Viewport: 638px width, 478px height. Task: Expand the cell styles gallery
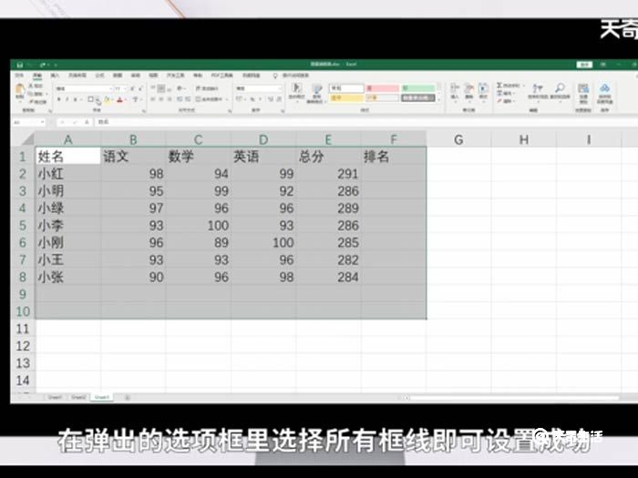point(439,99)
